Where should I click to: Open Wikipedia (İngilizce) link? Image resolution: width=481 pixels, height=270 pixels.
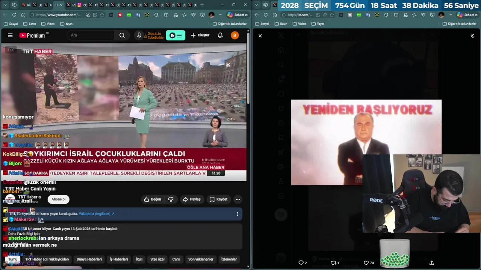[97, 214]
